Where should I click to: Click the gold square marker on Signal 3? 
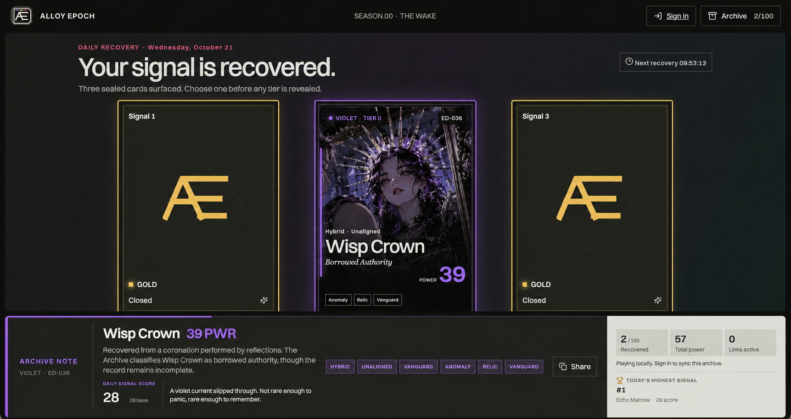[x=525, y=285]
